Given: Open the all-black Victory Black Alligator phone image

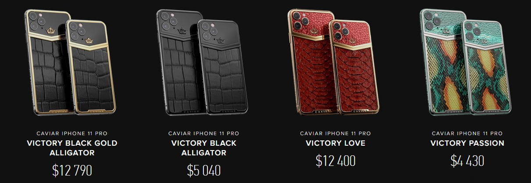Looking at the screenshot, I should 203,63.
